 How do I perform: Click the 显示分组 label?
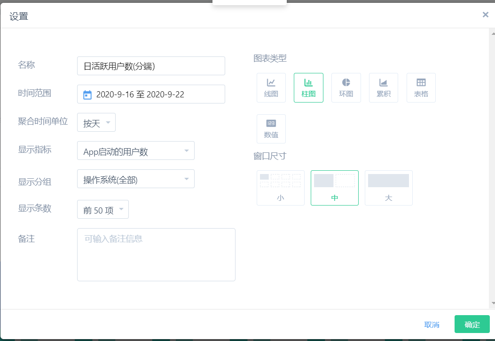[x=35, y=182]
